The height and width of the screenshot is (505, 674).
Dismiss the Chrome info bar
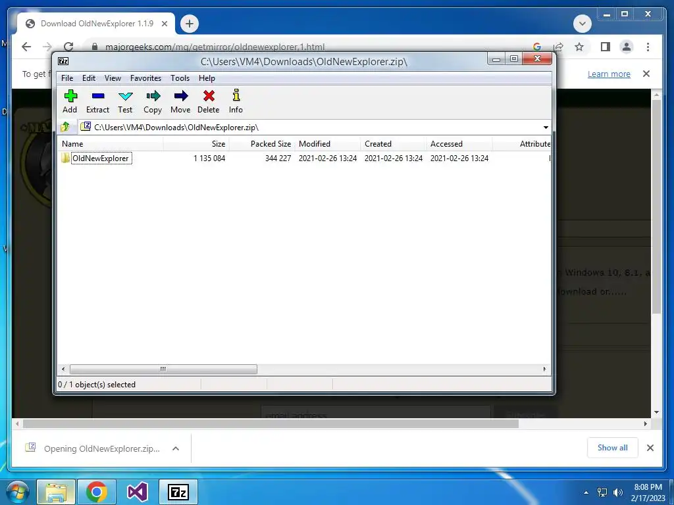(x=646, y=74)
